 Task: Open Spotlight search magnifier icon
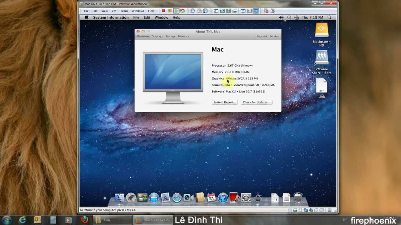329,17
